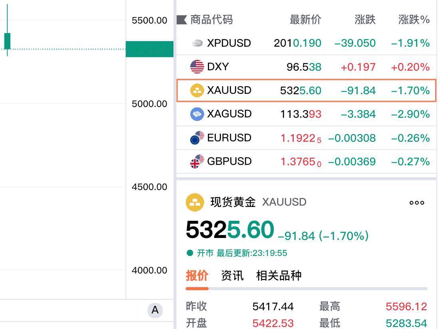Sort by 商品代码 column header

[x=211, y=20]
